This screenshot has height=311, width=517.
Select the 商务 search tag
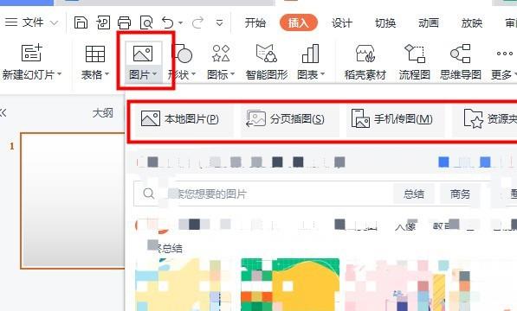click(460, 194)
